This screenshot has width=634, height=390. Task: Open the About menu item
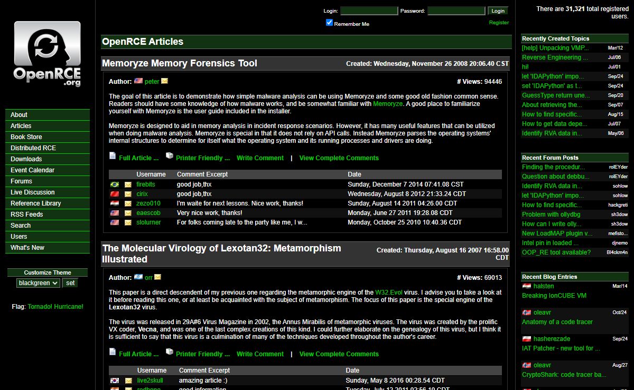coord(48,115)
